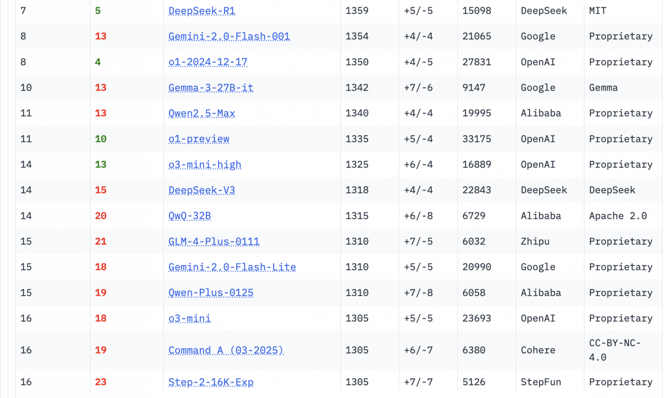Select the 1325 score cell
This screenshot has width=664, height=398.
(357, 164)
